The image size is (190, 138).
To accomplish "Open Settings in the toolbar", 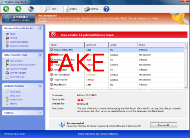I will pyautogui.click(x=91, y=9).
